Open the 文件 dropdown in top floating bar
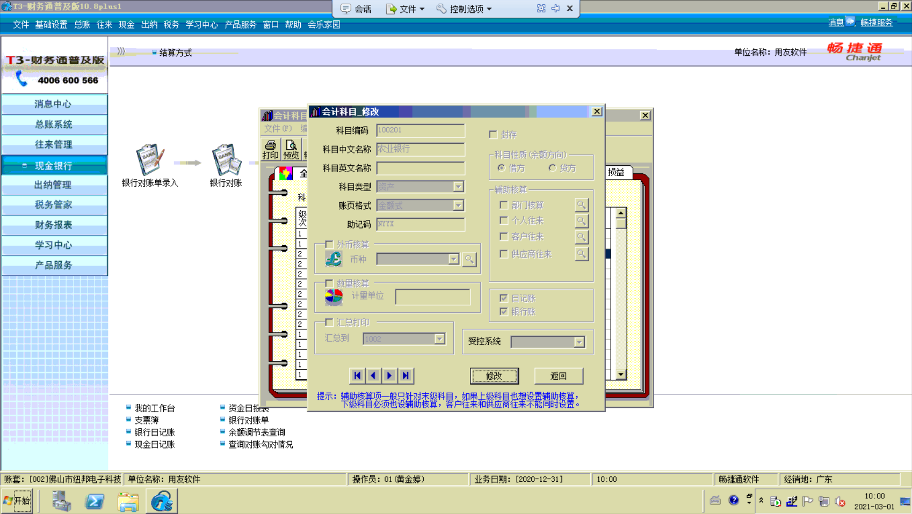 pyautogui.click(x=406, y=9)
